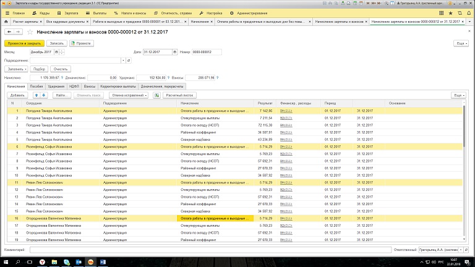
Task: Click the Добавить button
Action: point(17,95)
